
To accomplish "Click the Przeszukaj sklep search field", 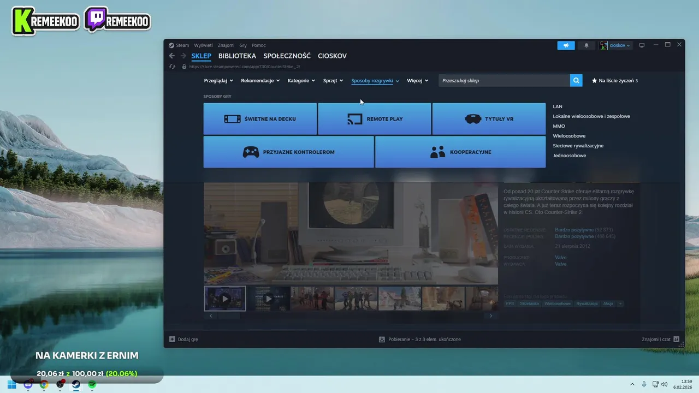I will point(504,80).
